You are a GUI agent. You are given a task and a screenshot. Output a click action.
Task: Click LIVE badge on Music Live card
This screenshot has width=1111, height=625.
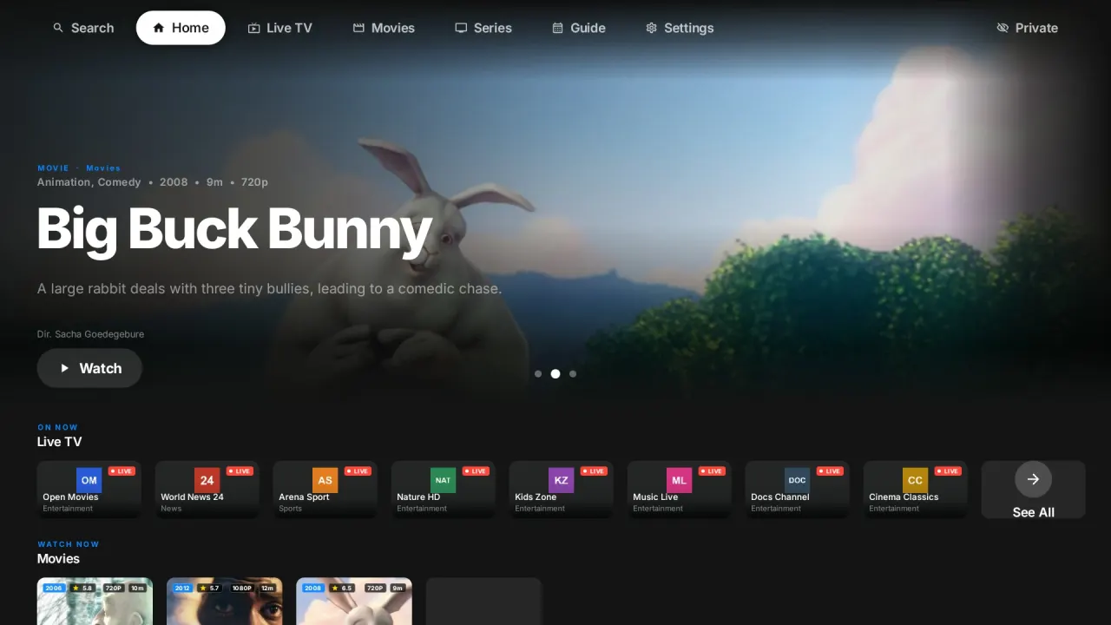tap(712, 471)
